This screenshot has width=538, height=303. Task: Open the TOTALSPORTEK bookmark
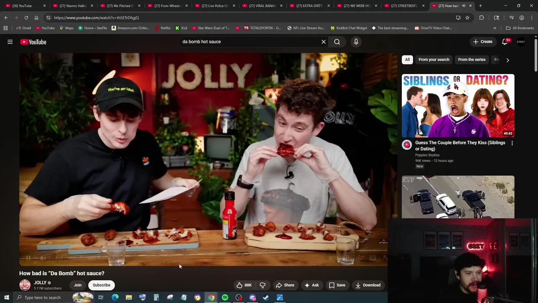point(261,28)
